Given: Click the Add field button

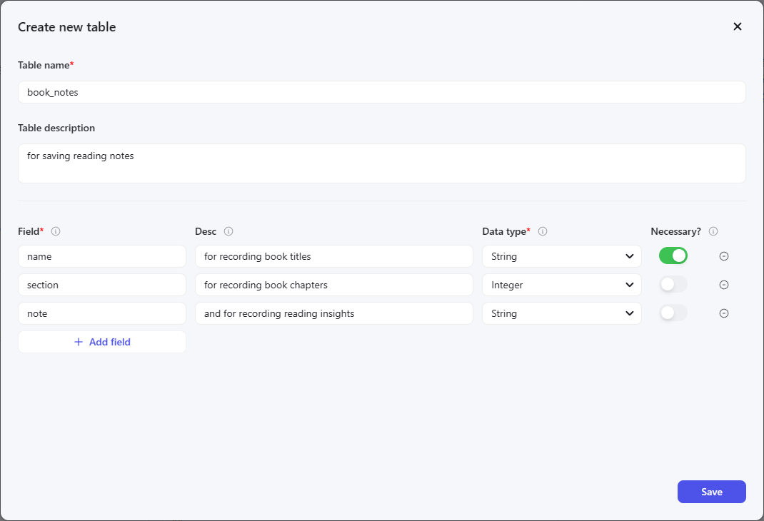Looking at the screenshot, I should tap(102, 342).
